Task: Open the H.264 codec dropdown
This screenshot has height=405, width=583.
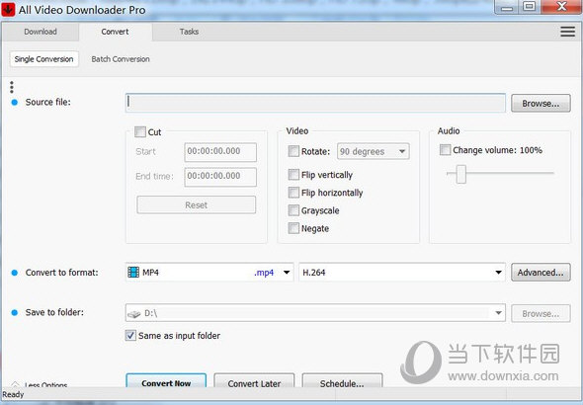Action: pyautogui.click(x=402, y=273)
